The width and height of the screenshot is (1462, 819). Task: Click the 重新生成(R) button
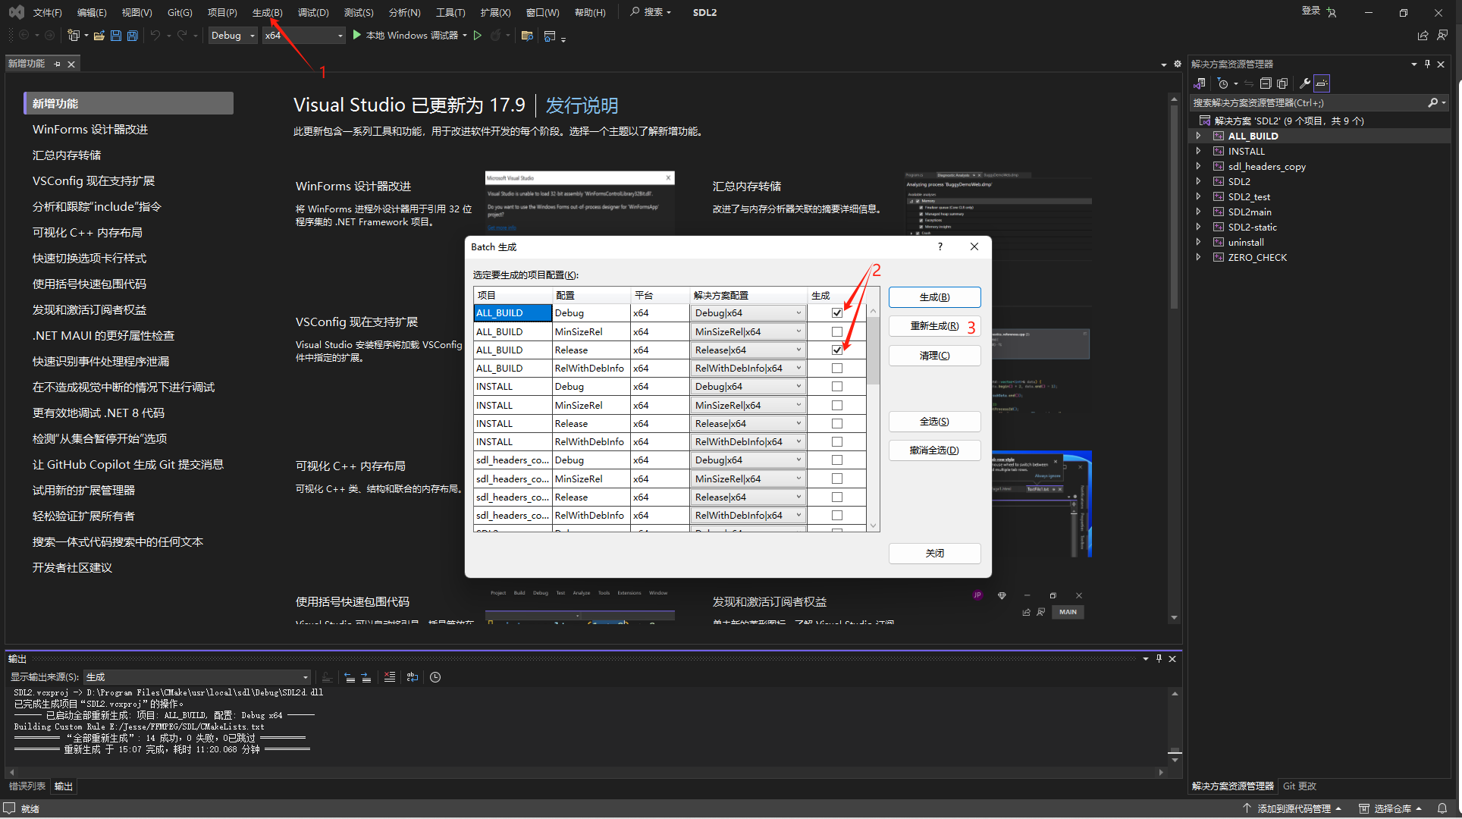[934, 326]
